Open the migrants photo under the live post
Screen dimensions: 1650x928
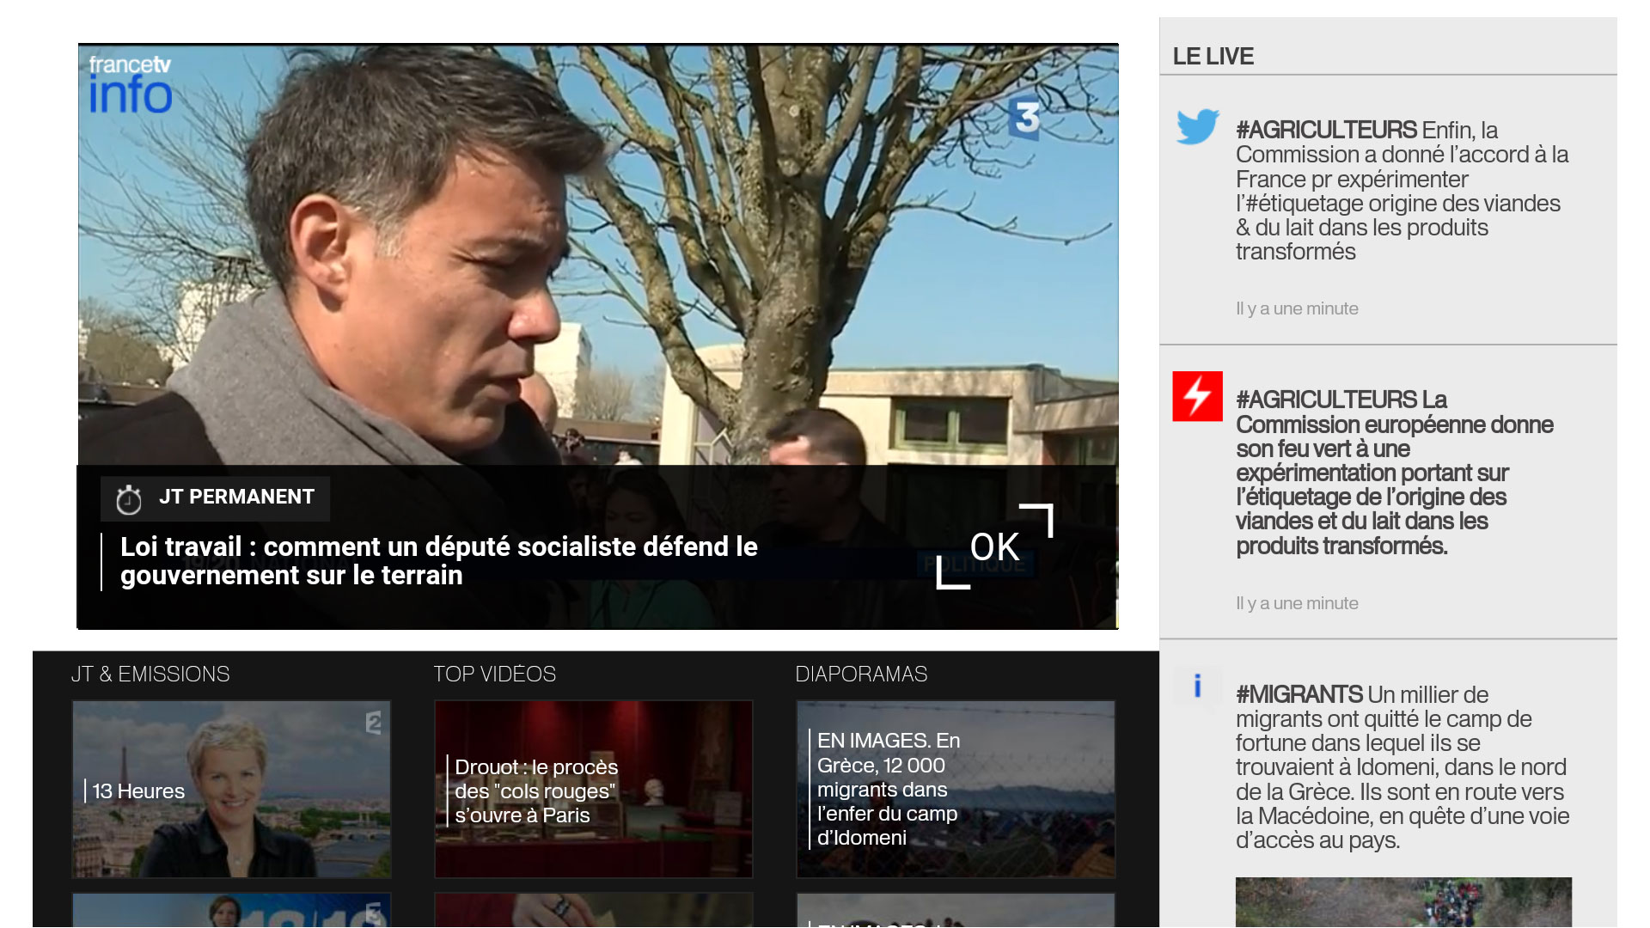tap(1403, 902)
